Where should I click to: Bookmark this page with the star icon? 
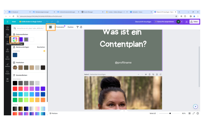[x=176, y=16]
